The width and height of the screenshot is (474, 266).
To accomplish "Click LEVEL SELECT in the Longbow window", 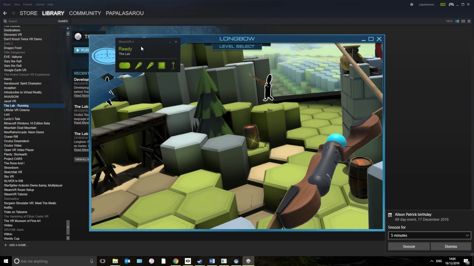I will (237, 46).
